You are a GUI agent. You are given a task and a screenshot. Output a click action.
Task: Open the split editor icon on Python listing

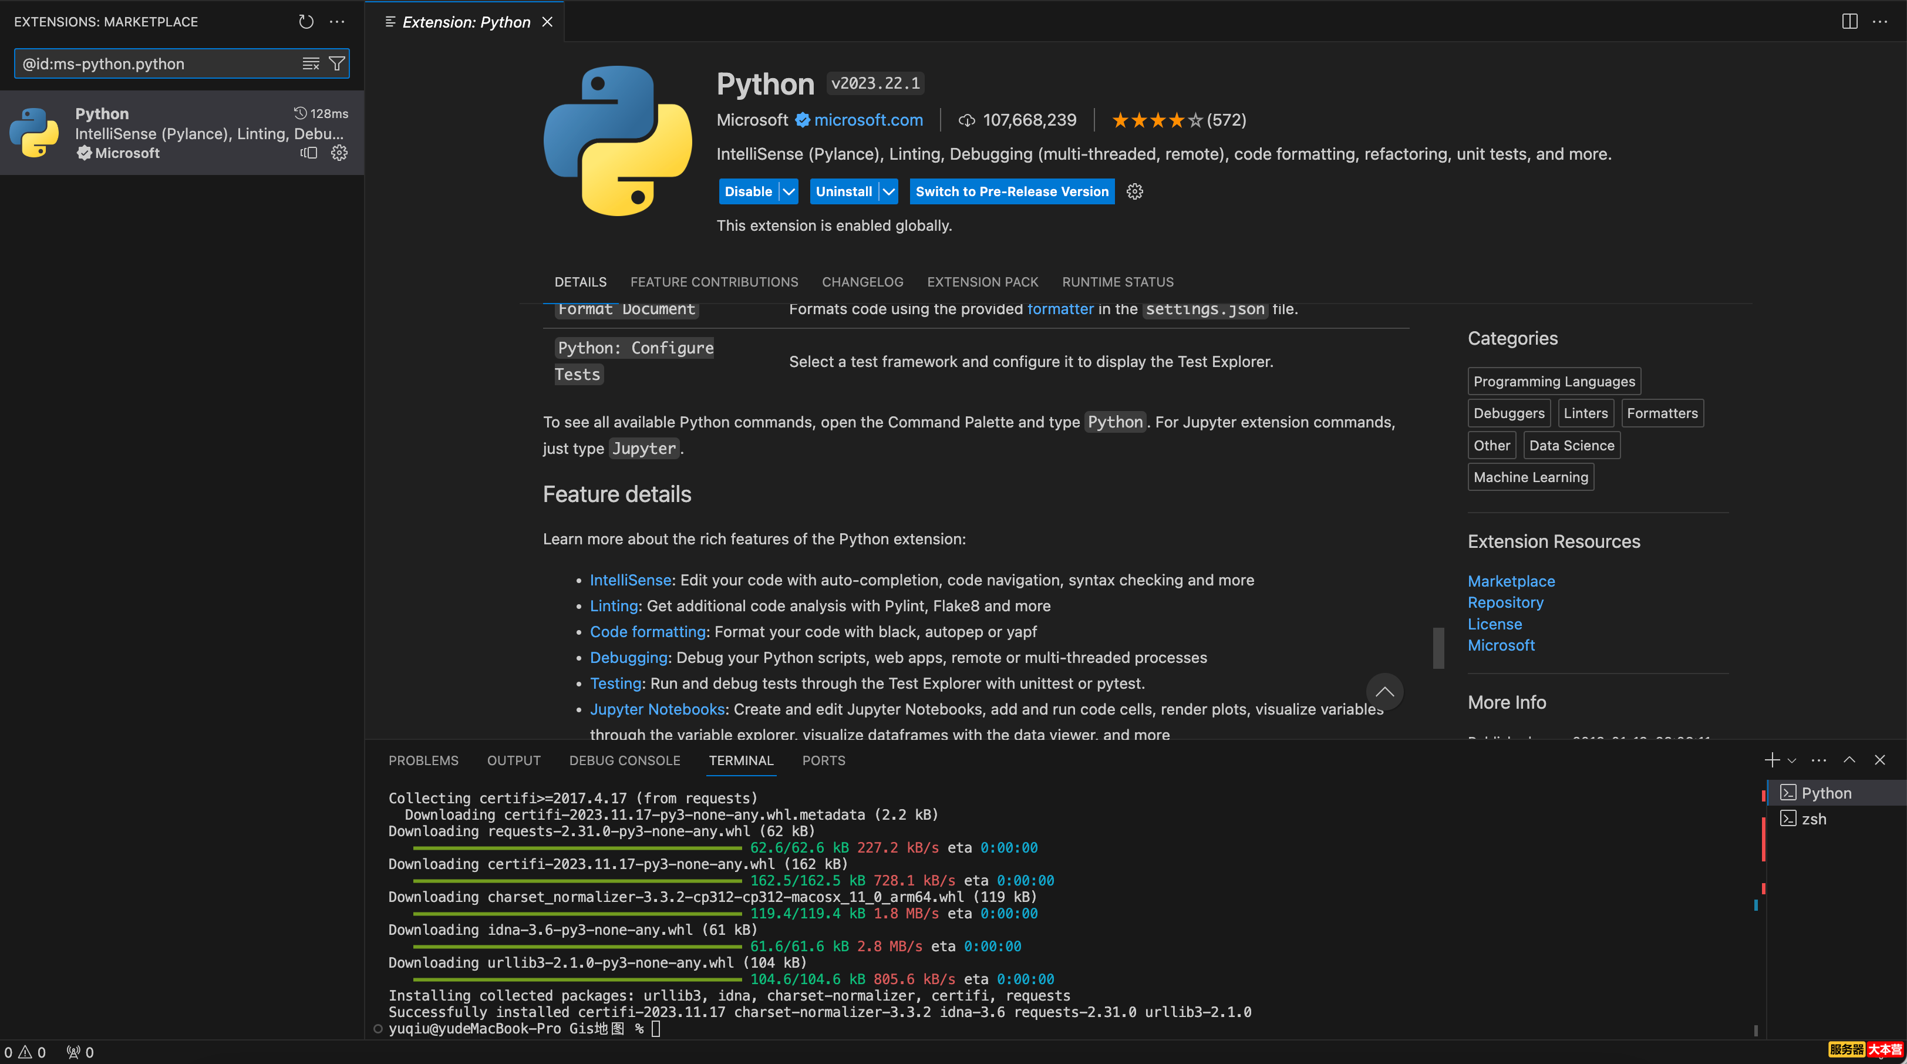tap(309, 153)
